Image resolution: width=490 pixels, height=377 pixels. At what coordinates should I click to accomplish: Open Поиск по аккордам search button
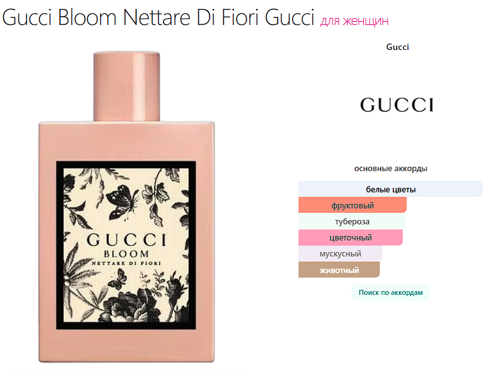click(x=391, y=292)
